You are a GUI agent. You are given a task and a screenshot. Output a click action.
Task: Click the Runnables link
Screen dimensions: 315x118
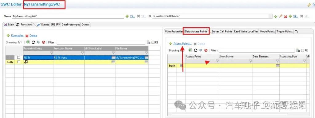(x=17, y=36)
